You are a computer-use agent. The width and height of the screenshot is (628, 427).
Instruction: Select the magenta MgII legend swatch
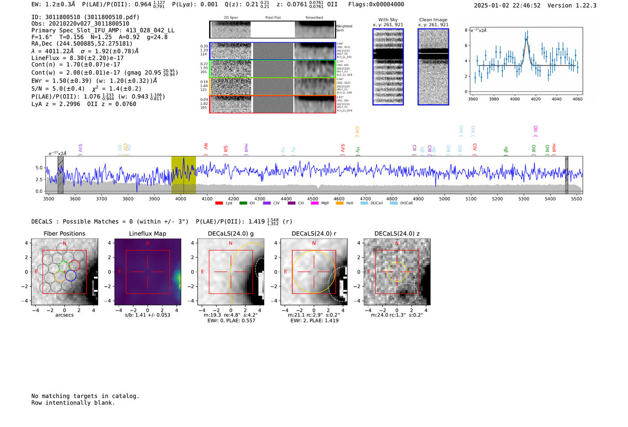(x=314, y=203)
